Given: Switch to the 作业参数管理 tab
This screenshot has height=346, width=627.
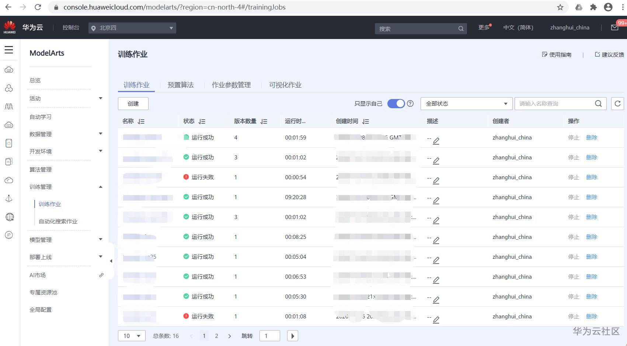Looking at the screenshot, I should 231,85.
